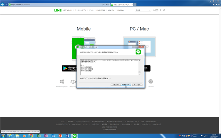Open the media player taskbar icon
The height and width of the screenshot is (138, 221).
[x=24, y=136]
